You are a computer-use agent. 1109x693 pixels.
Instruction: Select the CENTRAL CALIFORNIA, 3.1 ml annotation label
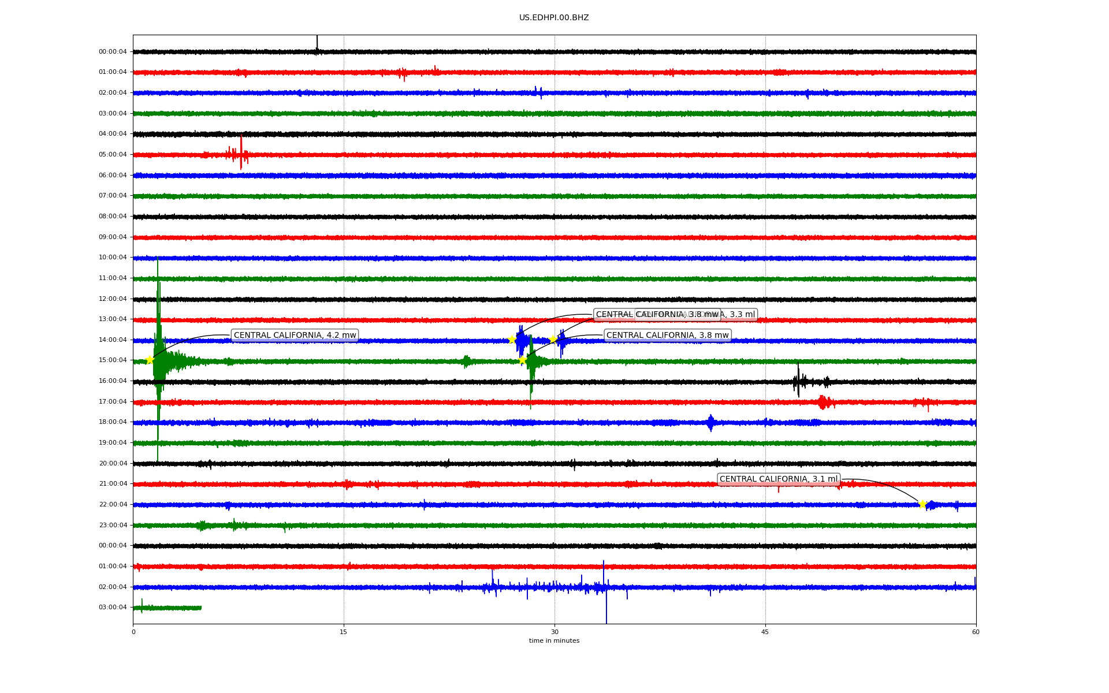778,479
